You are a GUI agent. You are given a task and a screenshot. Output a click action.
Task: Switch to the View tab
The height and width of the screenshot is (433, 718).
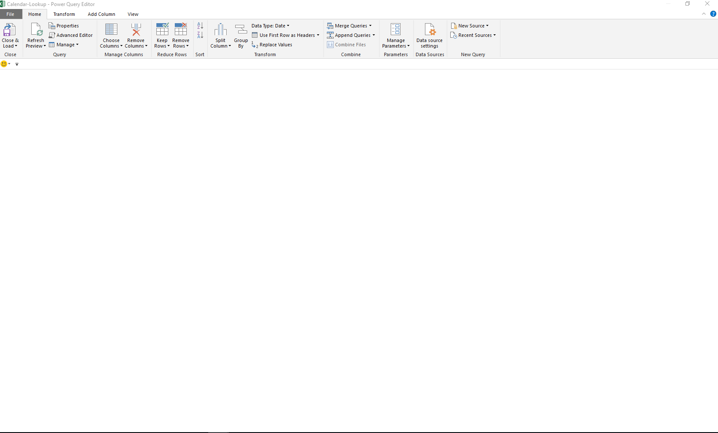133,14
